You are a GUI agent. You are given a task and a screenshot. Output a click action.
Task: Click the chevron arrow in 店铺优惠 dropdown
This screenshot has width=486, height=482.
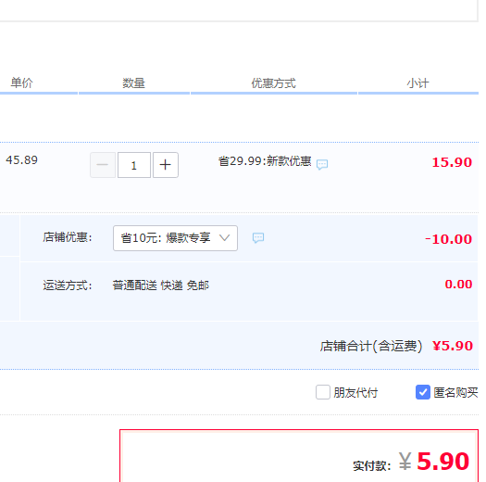pos(224,238)
